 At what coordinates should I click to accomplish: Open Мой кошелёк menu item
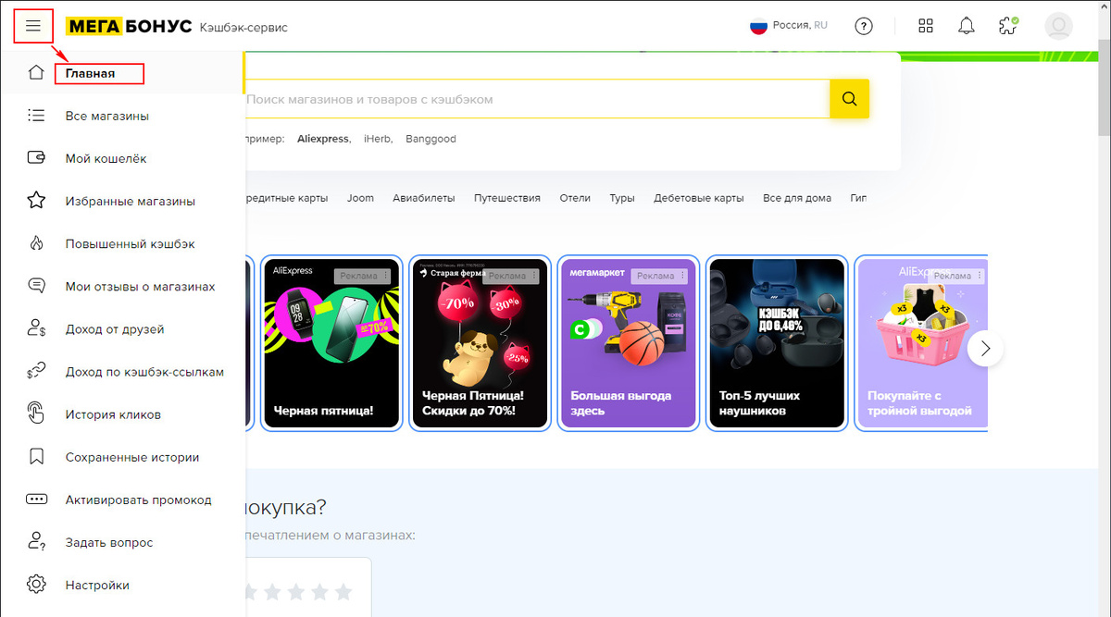coord(106,158)
